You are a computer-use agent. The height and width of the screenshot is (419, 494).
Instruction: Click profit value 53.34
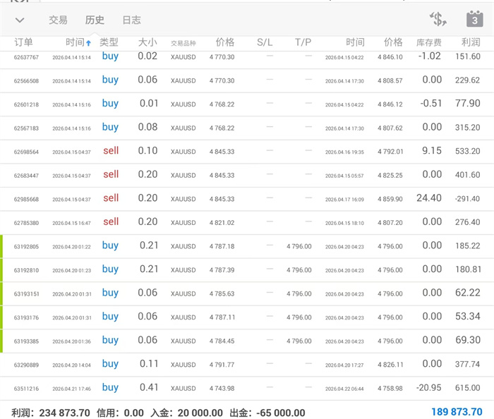[x=467, y=317]
